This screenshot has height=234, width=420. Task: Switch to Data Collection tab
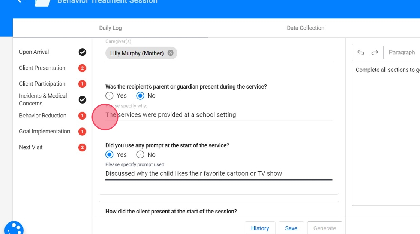point(305,28)
